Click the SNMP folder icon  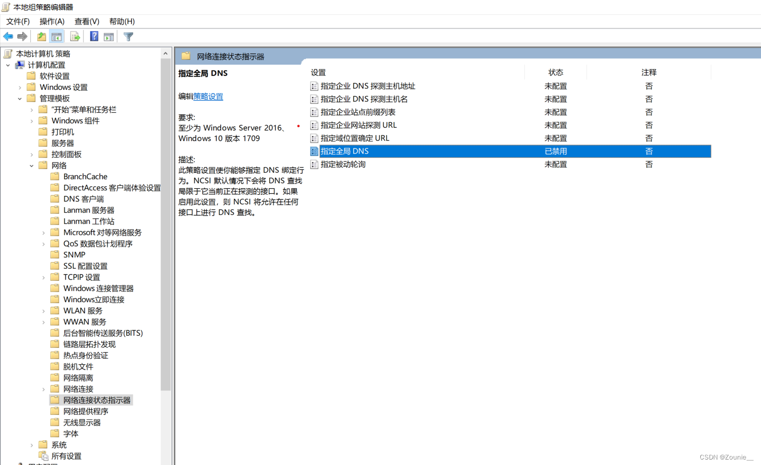pos(55,254)
